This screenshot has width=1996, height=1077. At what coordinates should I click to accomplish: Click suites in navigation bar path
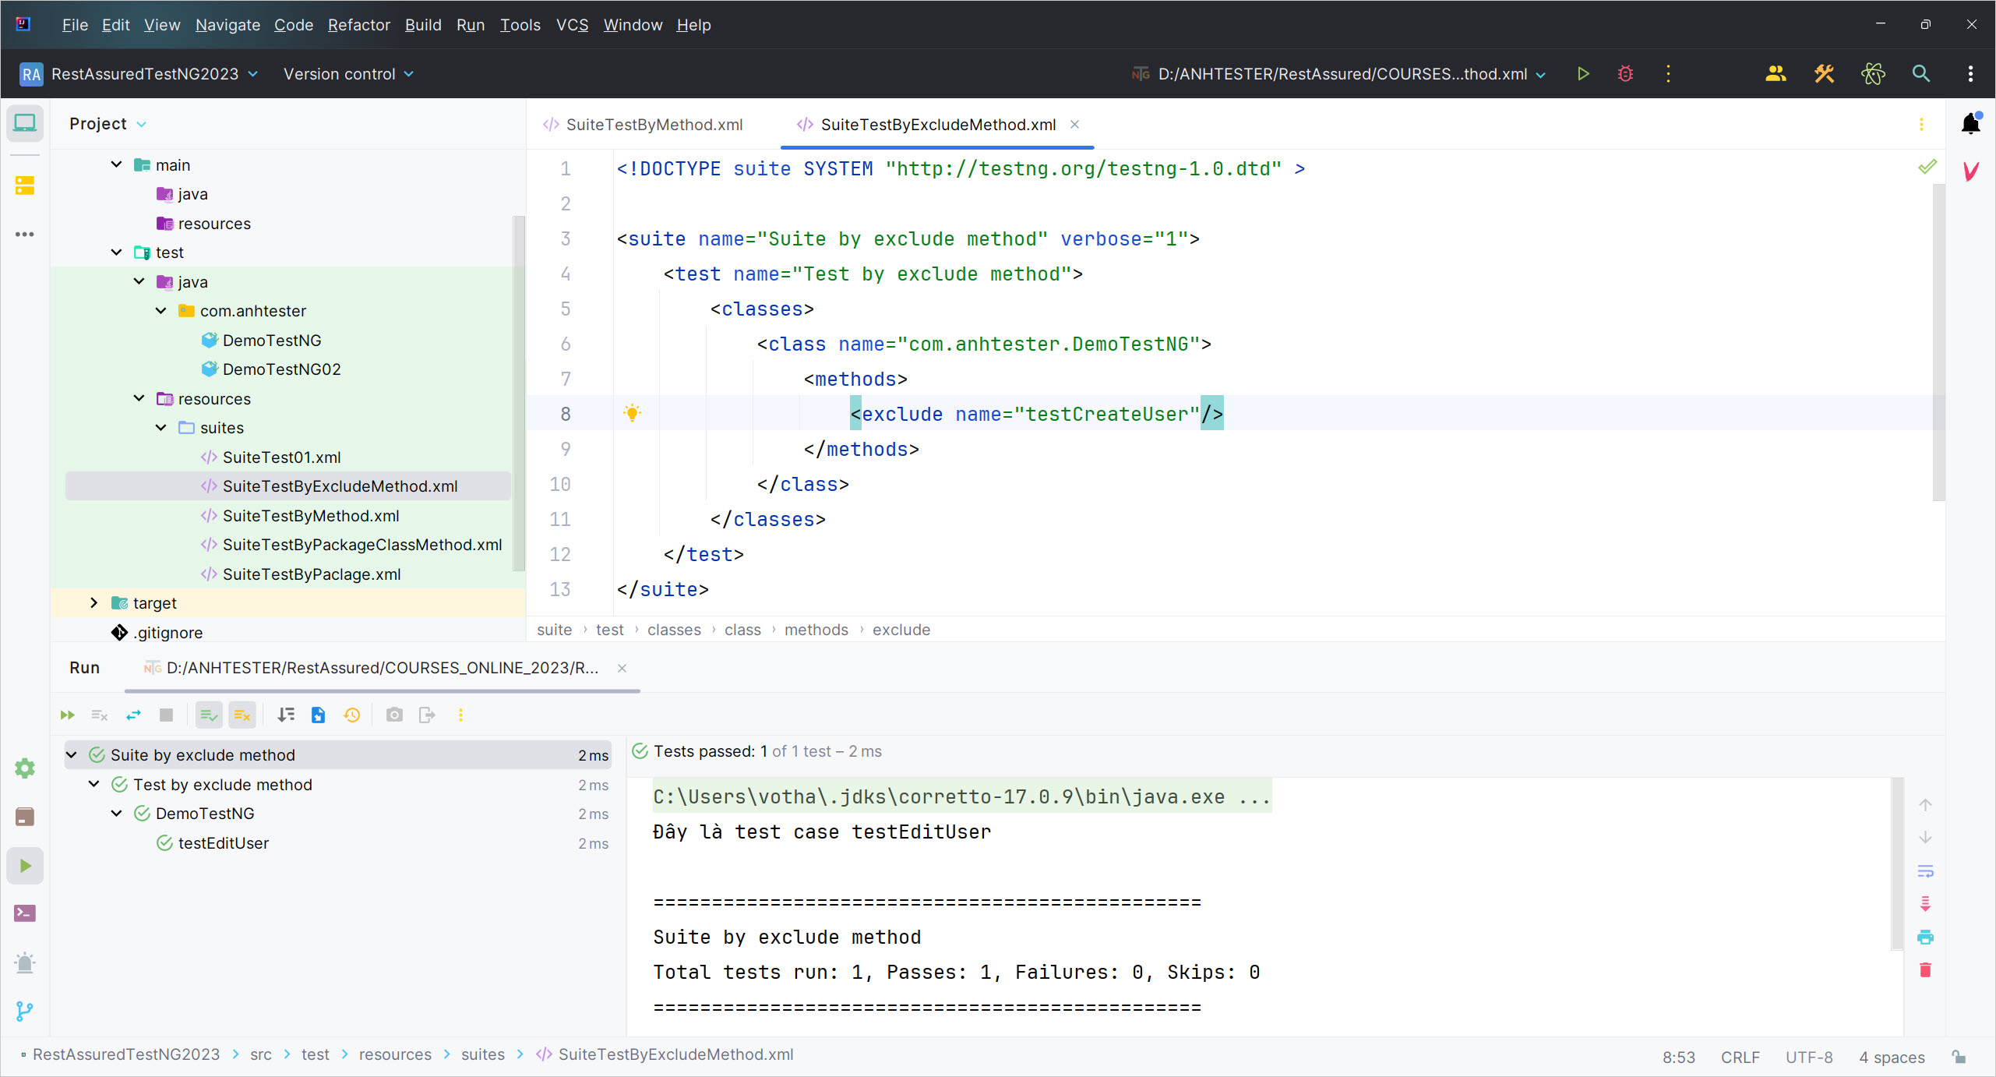(x=483, y=1054)
